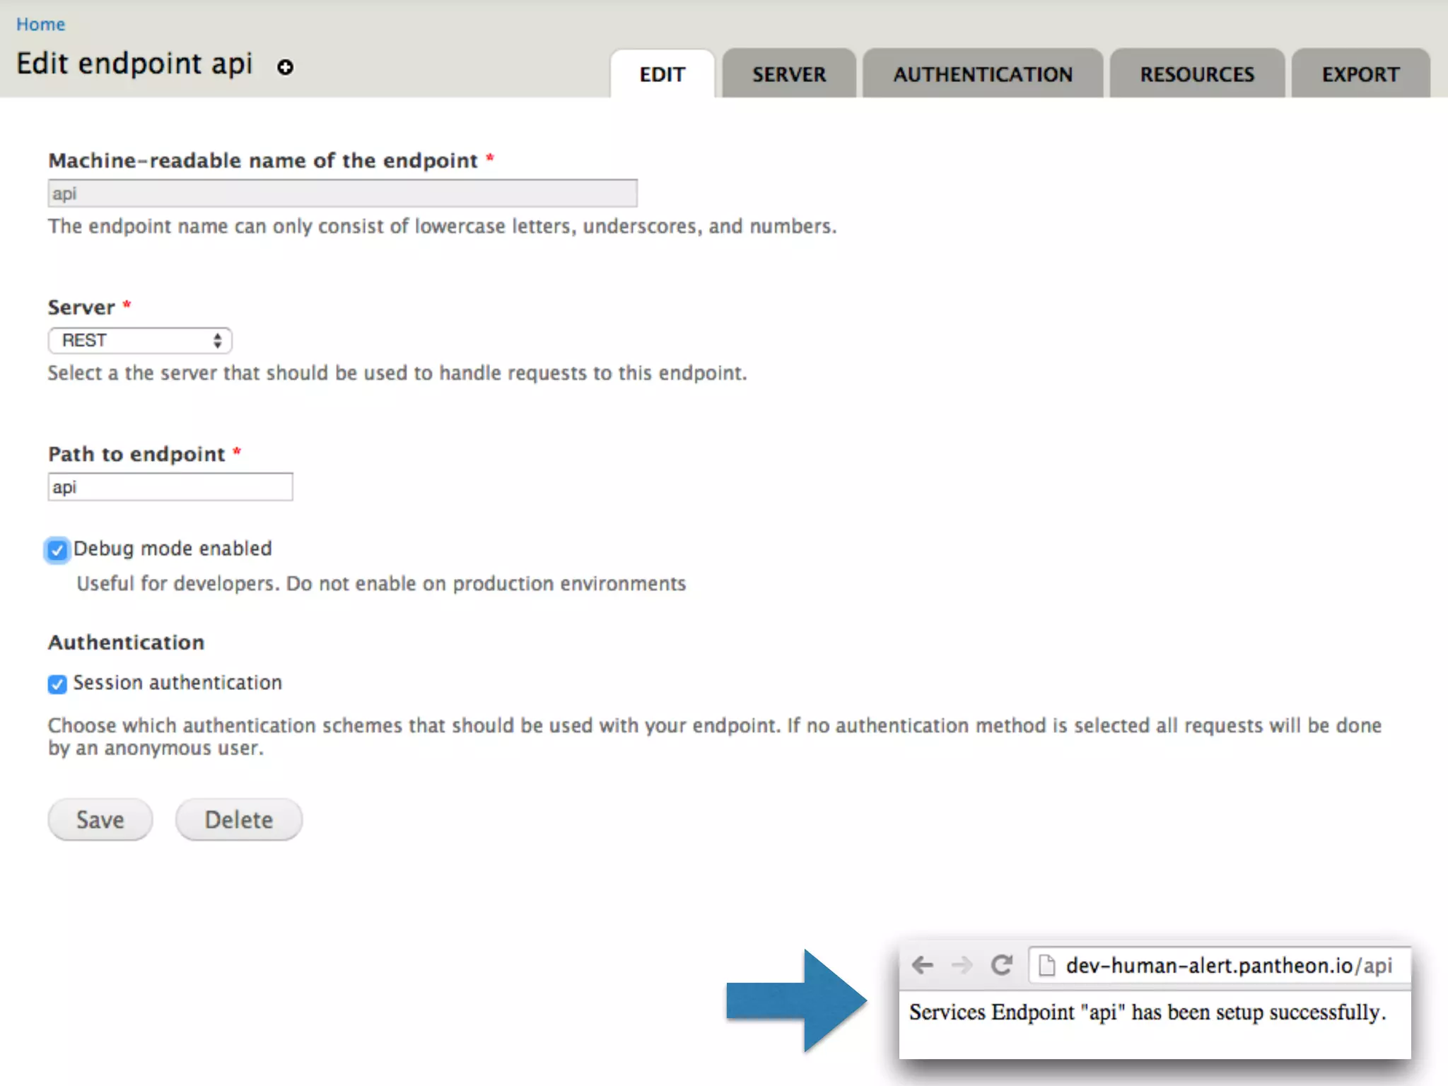
Task: Switch to the EDIT tab
Action: (x=662, y=74)
